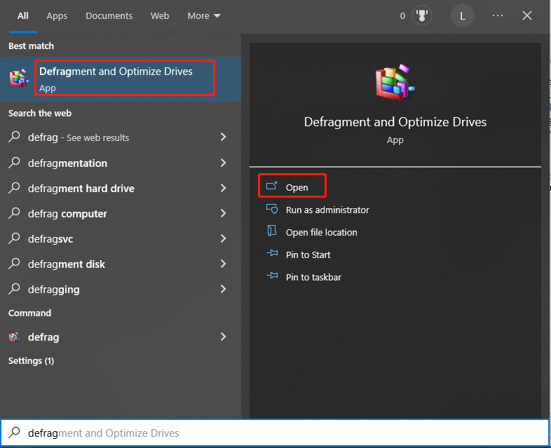Expand the defrag command arrow

click(x=223, y=337)
